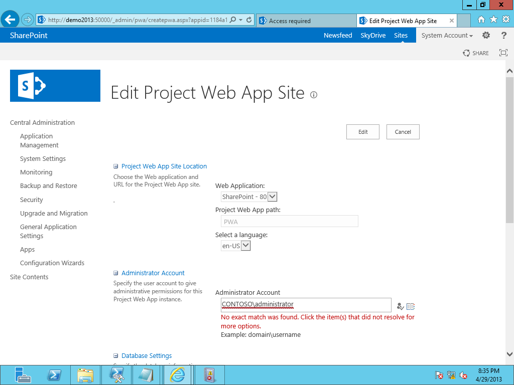
Task: Open Configuration Wizards in sidebar
Action: pyautogui.click(x=52, y=263)
